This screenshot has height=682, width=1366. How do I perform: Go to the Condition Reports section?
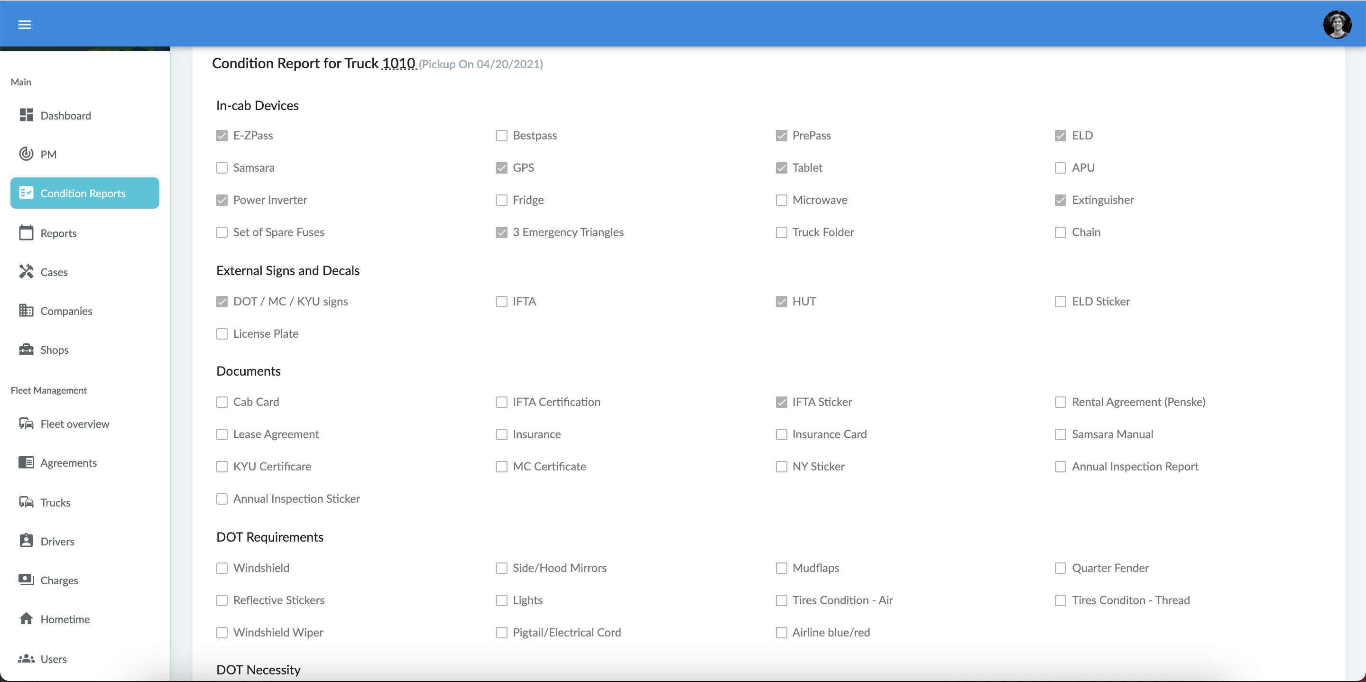83,193
